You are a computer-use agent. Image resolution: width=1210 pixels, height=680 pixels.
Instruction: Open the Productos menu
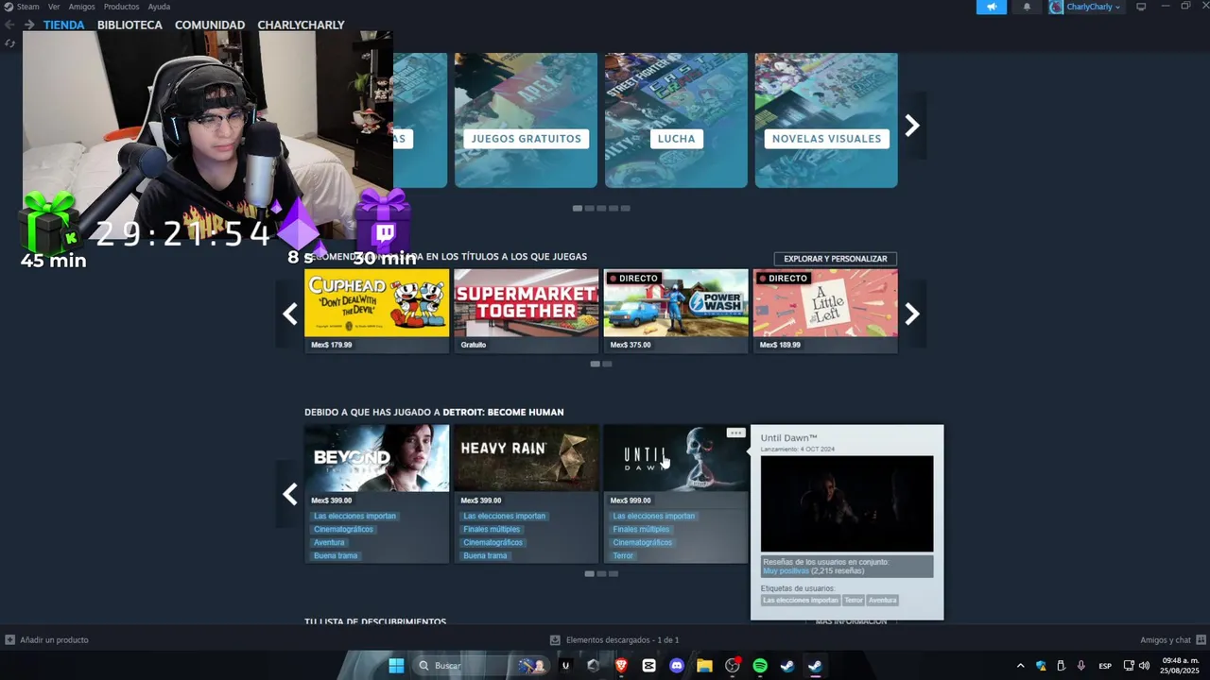[x=121, y=7]
